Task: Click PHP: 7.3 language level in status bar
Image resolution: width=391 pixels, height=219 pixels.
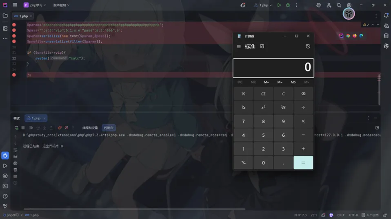Action: point(300,215)
